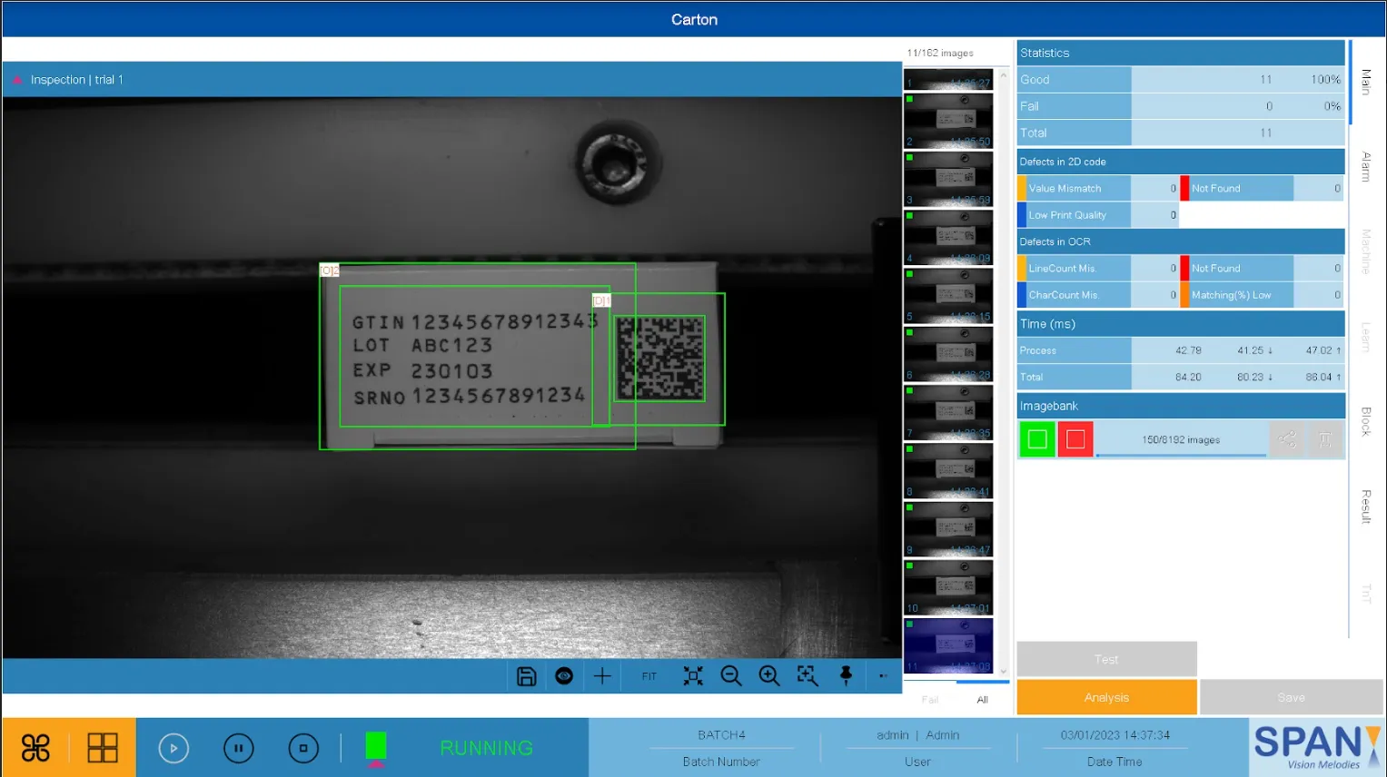Open the Main side tab

(x=1365, y=83)
